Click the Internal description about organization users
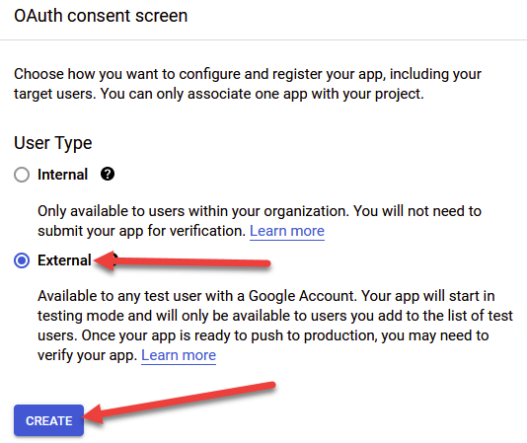Viewport: 527px width, 443px height. coord(260,221)
